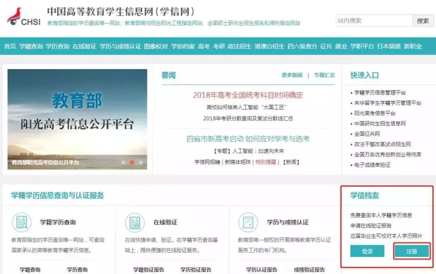Open the 在线验证 service icon
Screen dimensions: 436x274
click(x=135, y=223)
